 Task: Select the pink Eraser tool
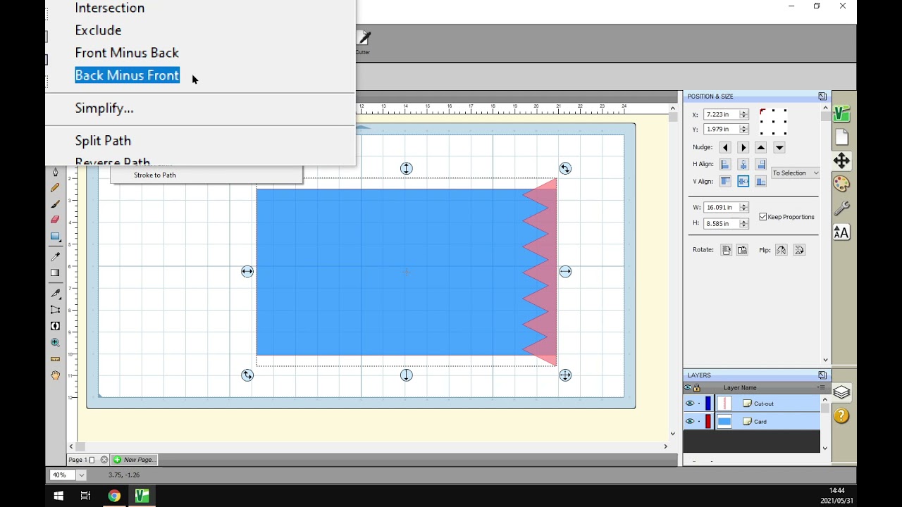point(55,220)
